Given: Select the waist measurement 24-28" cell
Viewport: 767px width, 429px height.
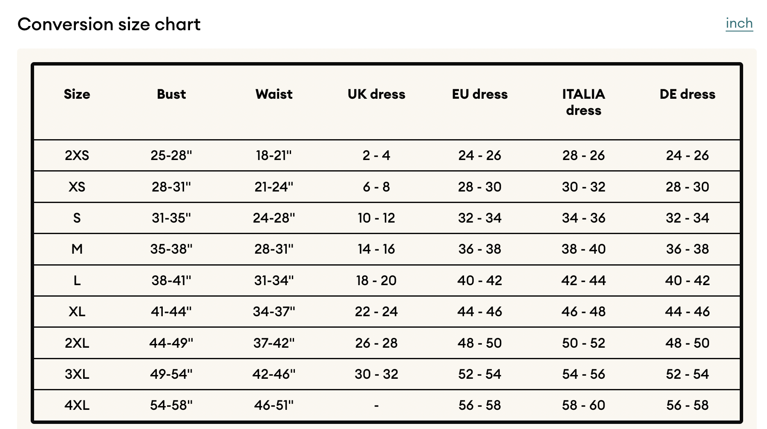Looking at the screenshot, I should click(274, 218).
